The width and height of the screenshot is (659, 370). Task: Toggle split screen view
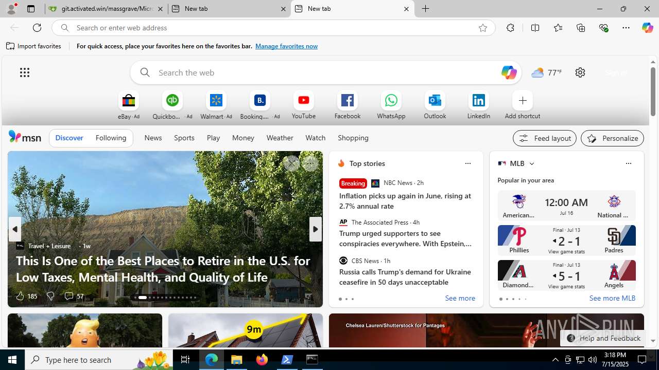point(535,28)
